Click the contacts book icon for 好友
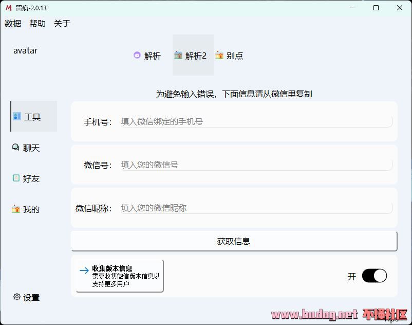412x325 pixels. pyautogui.click(x=16, y=178)
